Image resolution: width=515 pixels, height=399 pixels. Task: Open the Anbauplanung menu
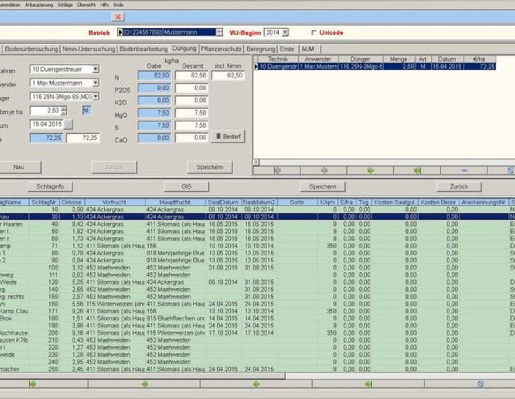39,5
